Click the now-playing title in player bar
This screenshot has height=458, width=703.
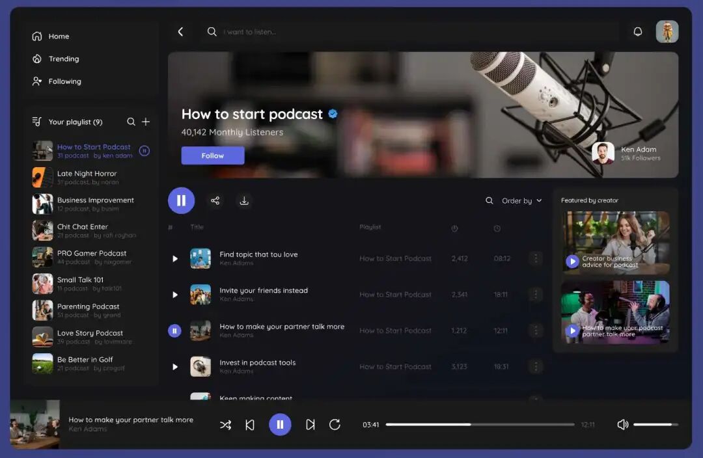coord(131,420)
